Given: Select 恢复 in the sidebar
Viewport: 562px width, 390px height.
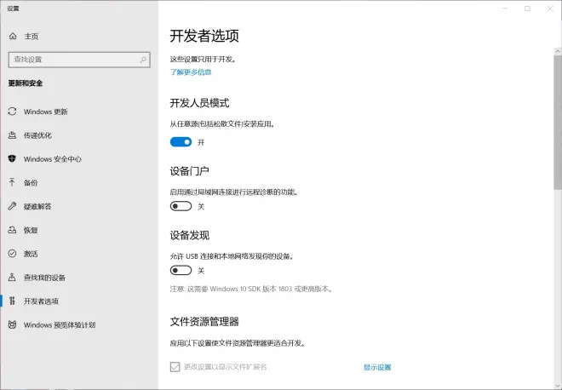Looking at the screenshot, I should [79, 230].
